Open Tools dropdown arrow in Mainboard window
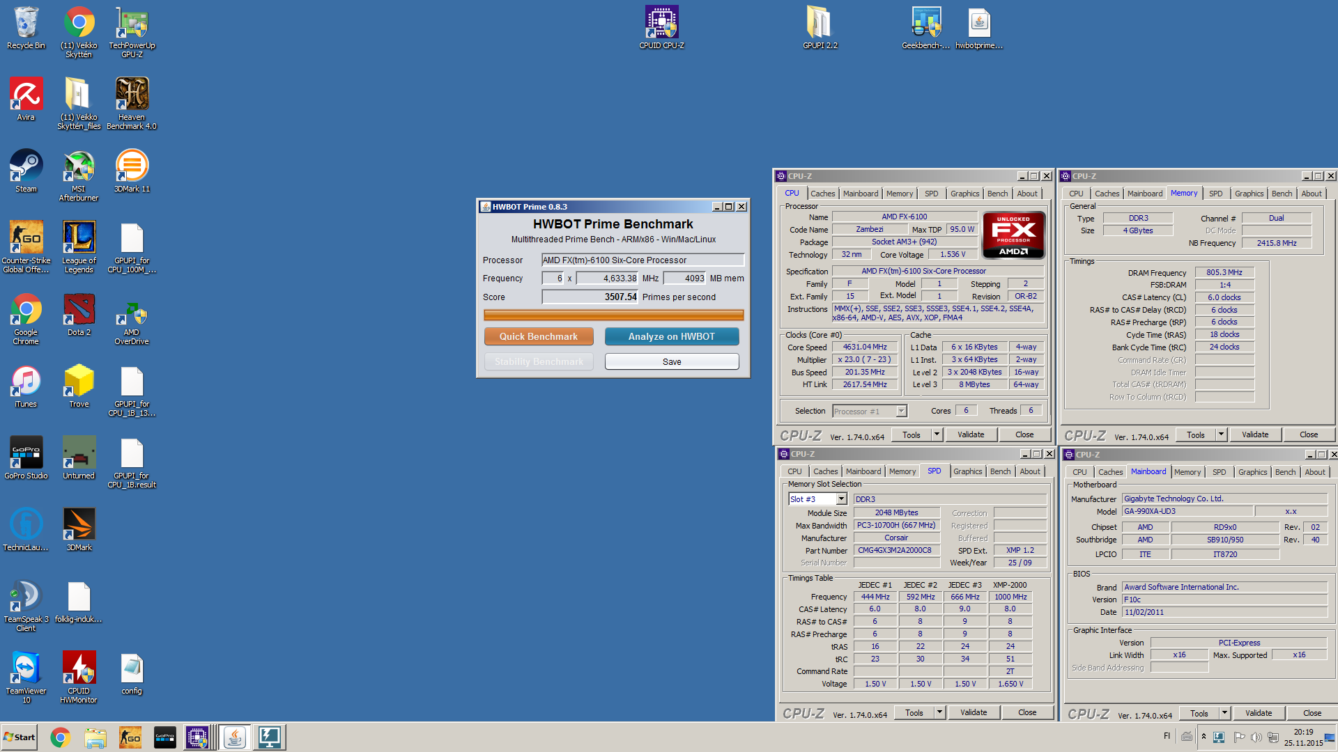The width and height of the screenshot is (1338, 752). coord(1224,713)
